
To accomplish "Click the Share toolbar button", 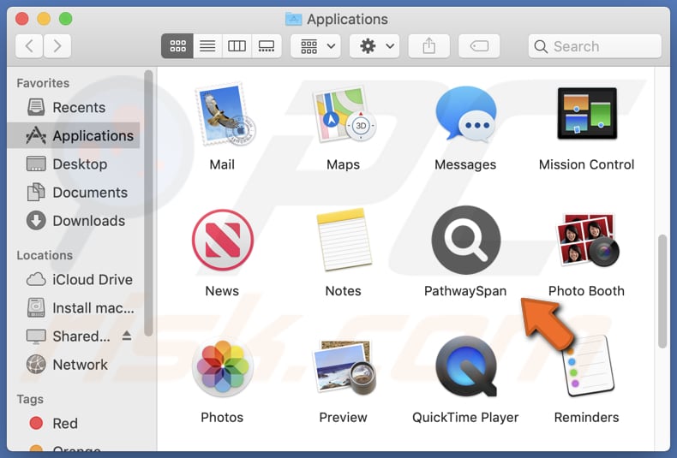I will coord(428,45).
